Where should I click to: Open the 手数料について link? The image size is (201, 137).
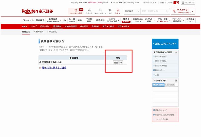[161, 110]
